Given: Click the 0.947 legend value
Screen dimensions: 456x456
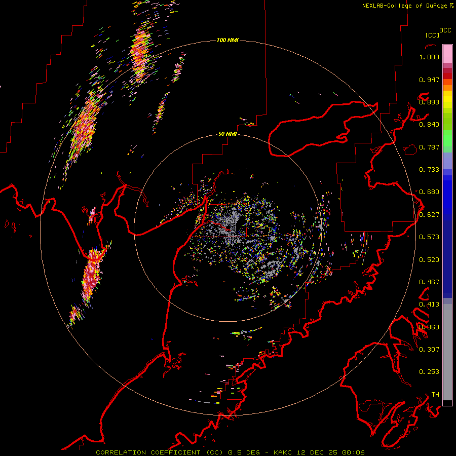Looking at the screenshot, I should coord(429,80).
